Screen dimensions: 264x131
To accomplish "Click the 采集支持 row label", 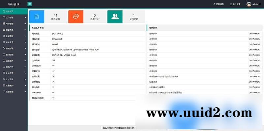I will 36,71.
